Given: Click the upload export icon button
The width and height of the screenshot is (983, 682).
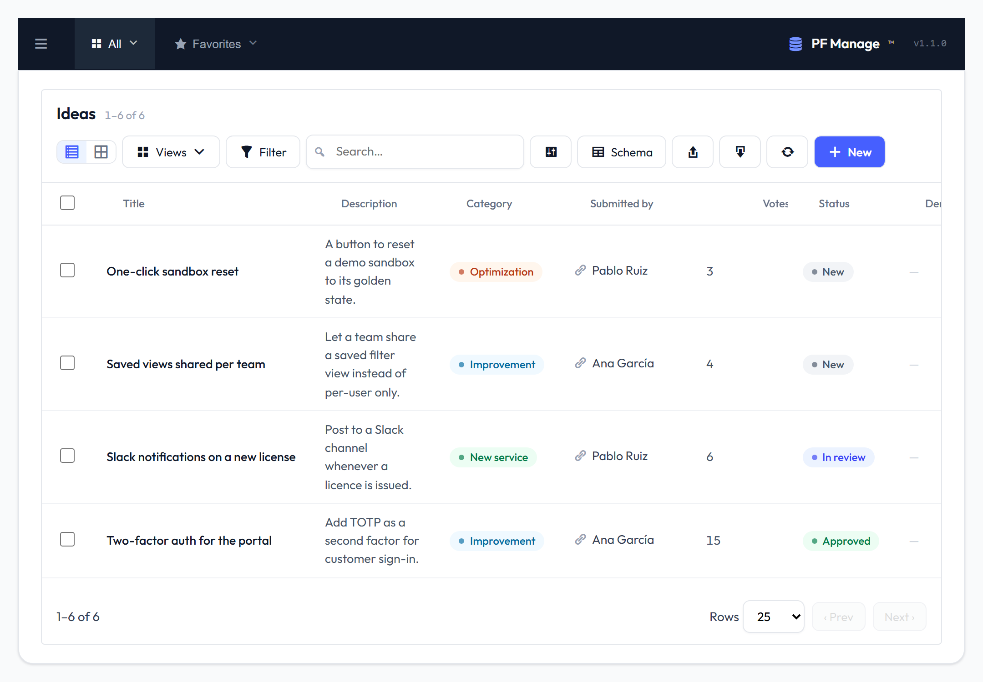Looking at the screenshot, I should pos(693,152).
